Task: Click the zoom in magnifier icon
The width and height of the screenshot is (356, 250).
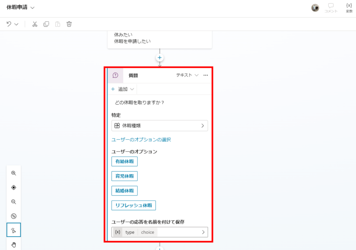Action: (13, 173)
